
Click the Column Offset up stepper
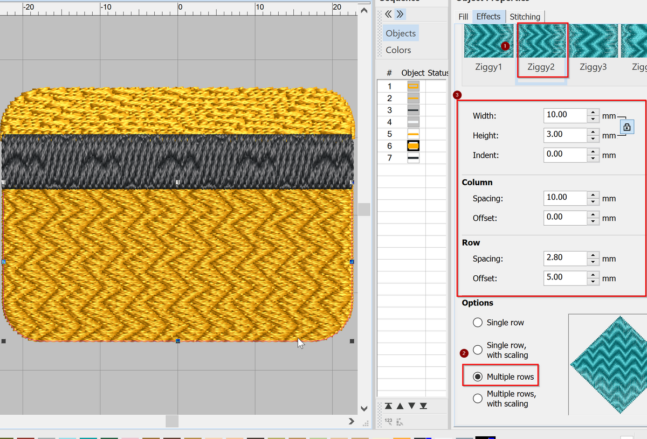pos(593,214)
